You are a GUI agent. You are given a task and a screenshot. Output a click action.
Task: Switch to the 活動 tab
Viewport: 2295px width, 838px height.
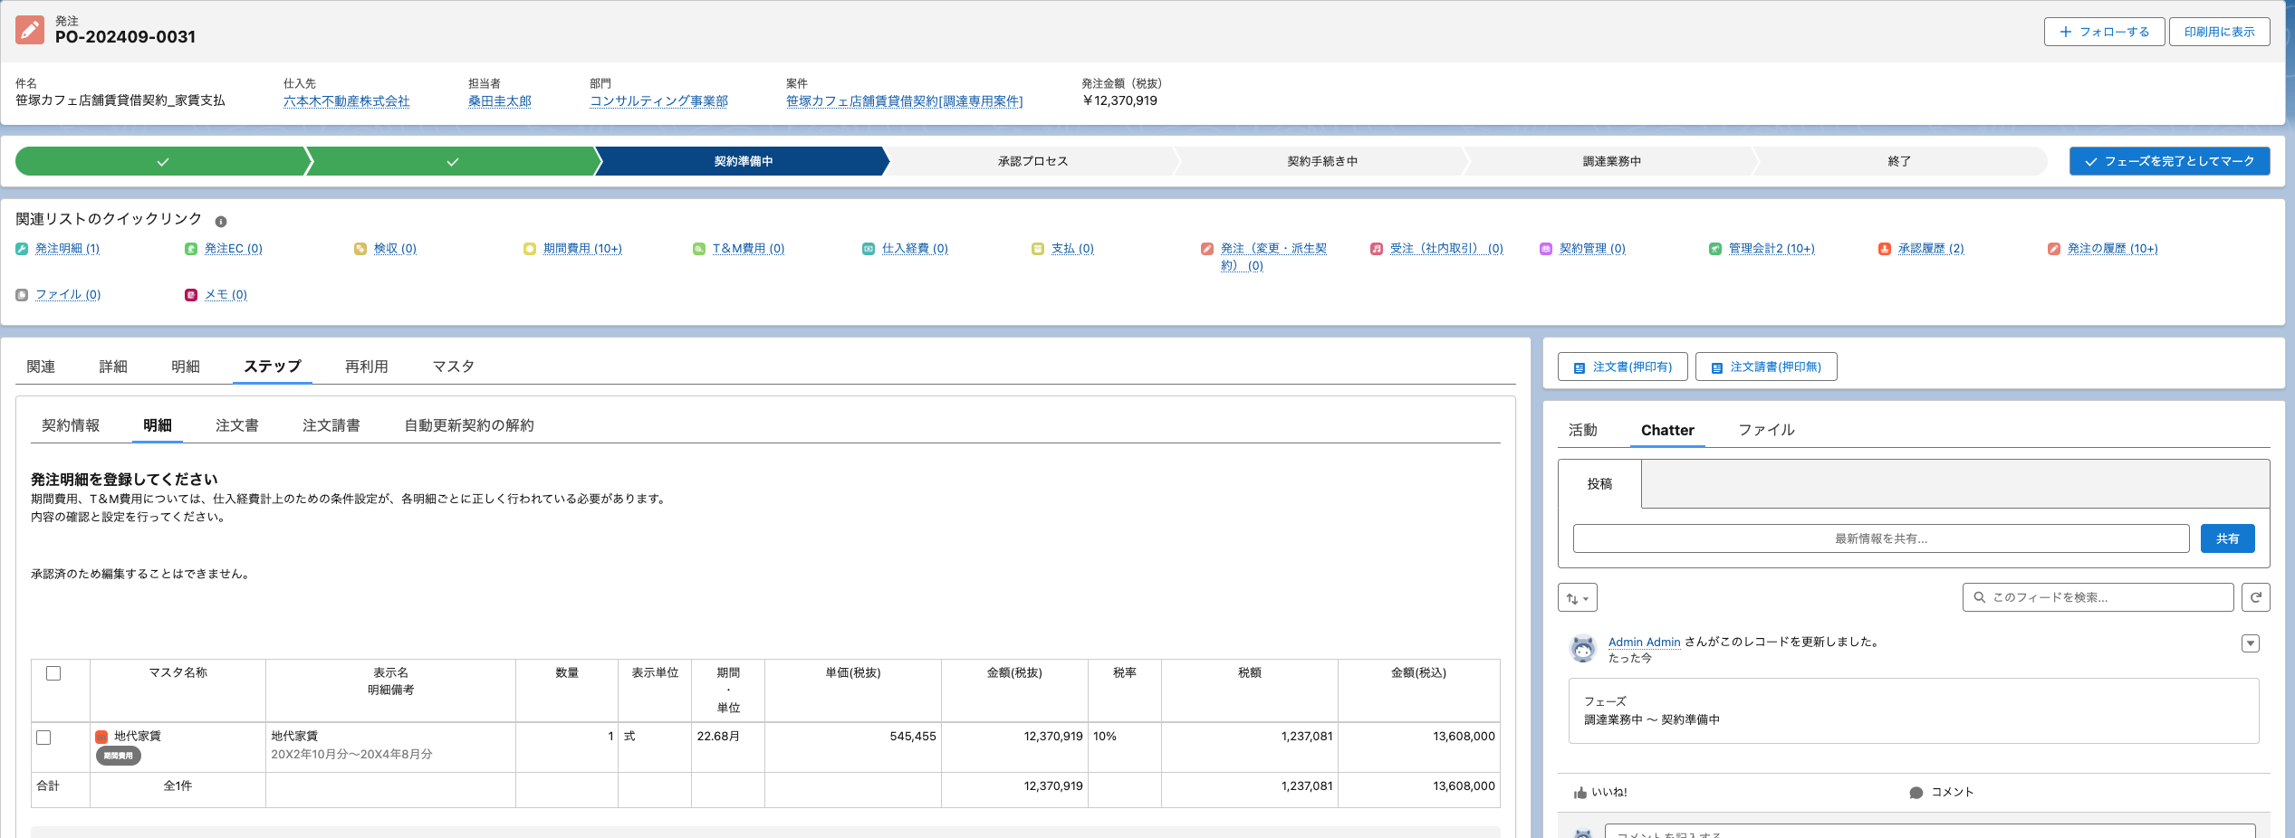[1583, 430]
